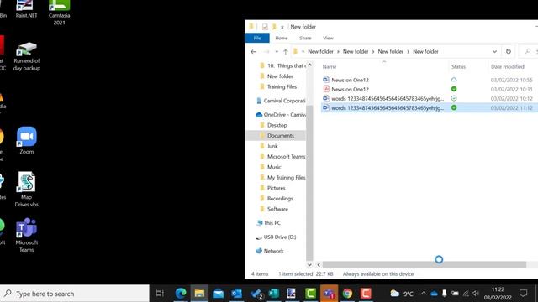538x302 pixels.
Task: Select the Microsoft Teams desktop shortcut
Action: [x=26, y=235]
